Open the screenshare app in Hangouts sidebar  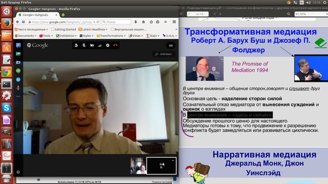pyautogui.click(x=18, y=54)
